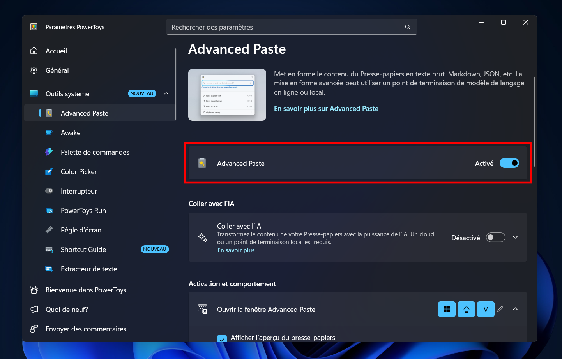Click the Général gear icon
562x359 pixels.
point(34,70)
